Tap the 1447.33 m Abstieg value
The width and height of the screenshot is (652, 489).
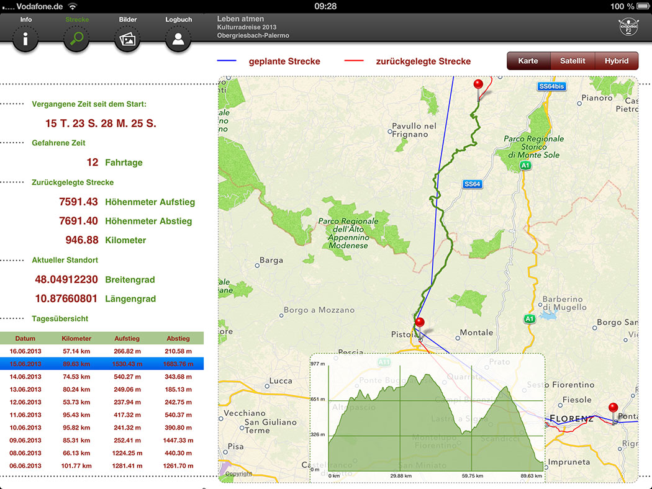tap(178, 441)
